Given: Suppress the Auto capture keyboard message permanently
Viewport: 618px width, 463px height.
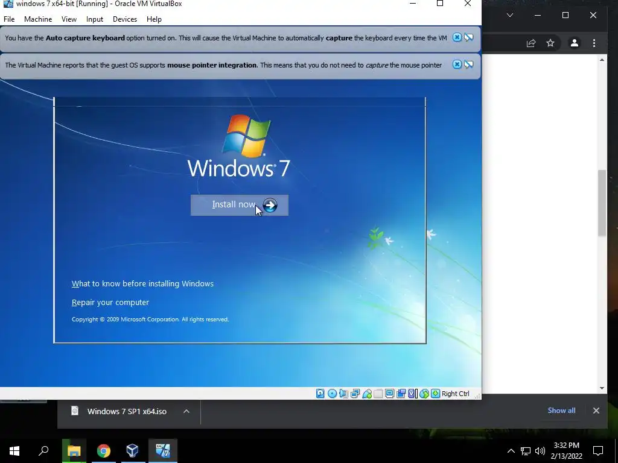Looking at the screenshot, I should [x=468, y=37].
